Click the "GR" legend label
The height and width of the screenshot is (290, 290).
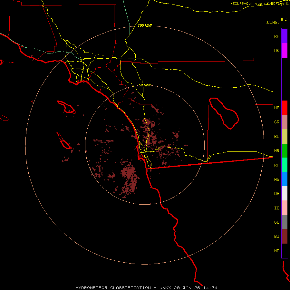pos(276,122)
